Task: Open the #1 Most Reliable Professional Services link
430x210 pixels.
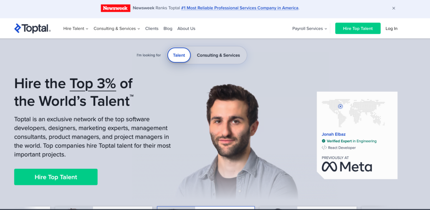Action: (x=240, y=8)
